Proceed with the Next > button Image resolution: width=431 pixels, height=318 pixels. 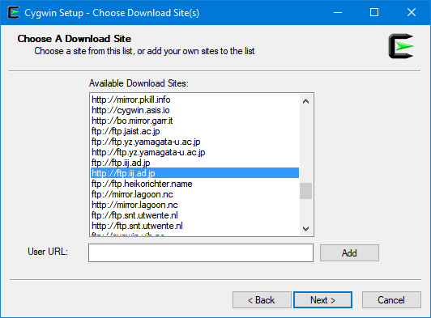[322, 299]
